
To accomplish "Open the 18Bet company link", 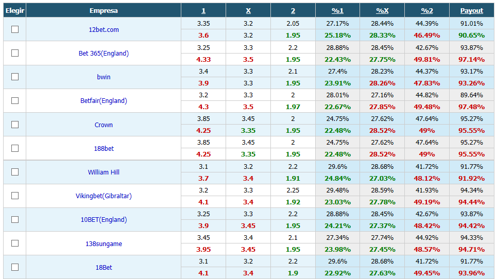I will click(x=104, y=267).
